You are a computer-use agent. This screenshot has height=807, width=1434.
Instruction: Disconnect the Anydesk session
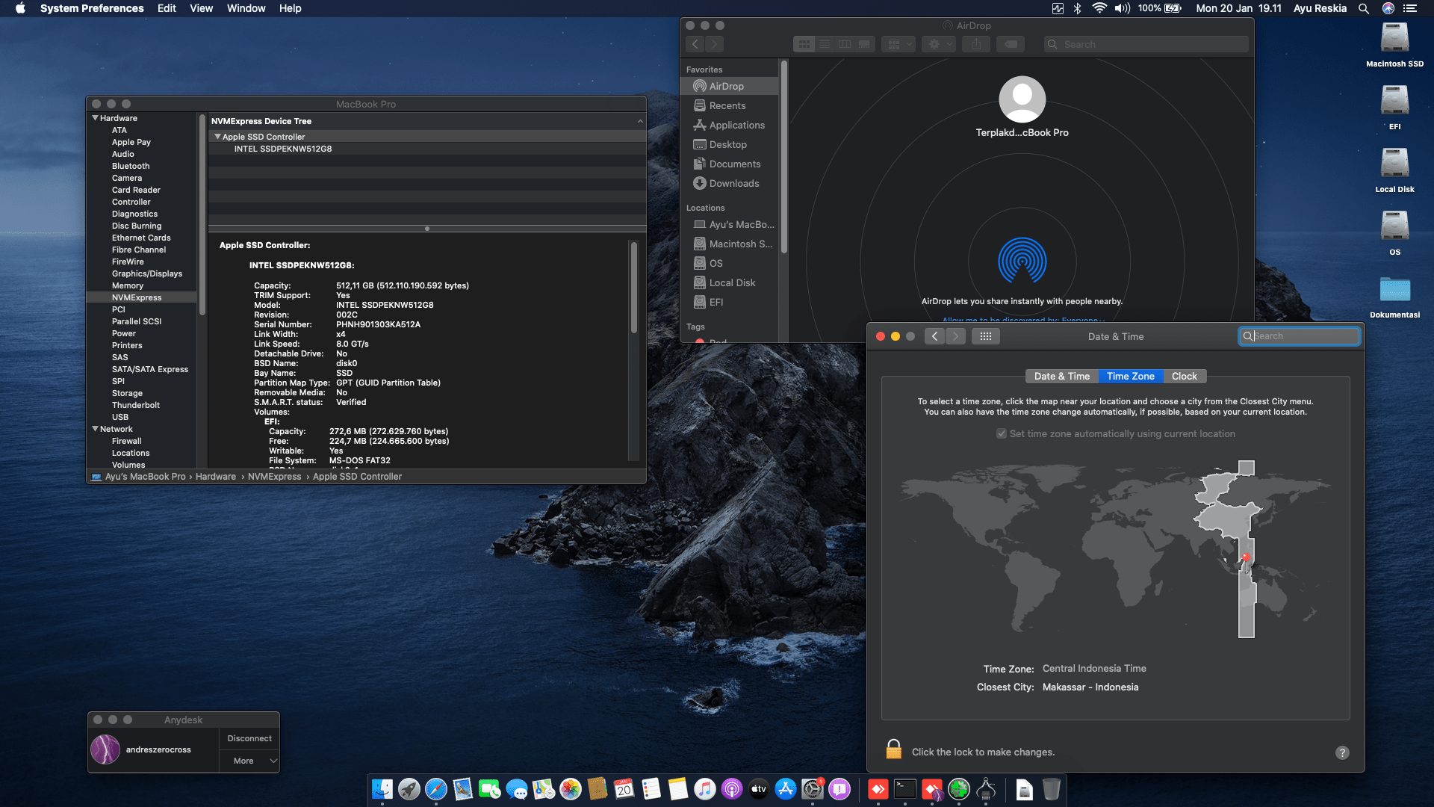(249, 738)
